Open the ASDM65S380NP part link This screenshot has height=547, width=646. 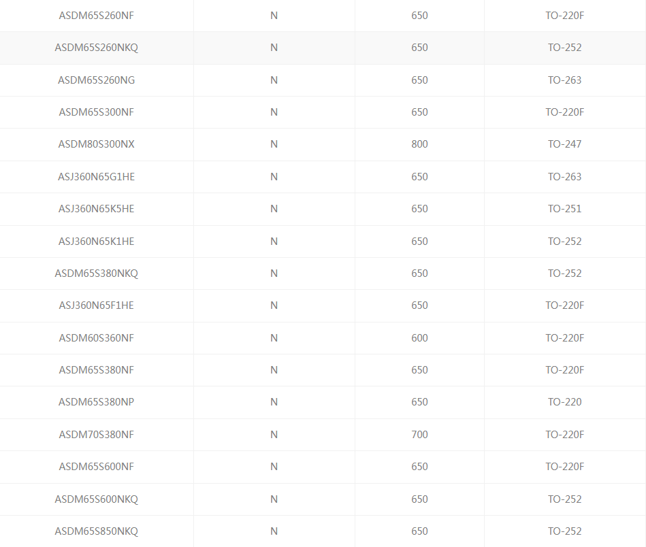pyautogui.click(x=96, y=402)
